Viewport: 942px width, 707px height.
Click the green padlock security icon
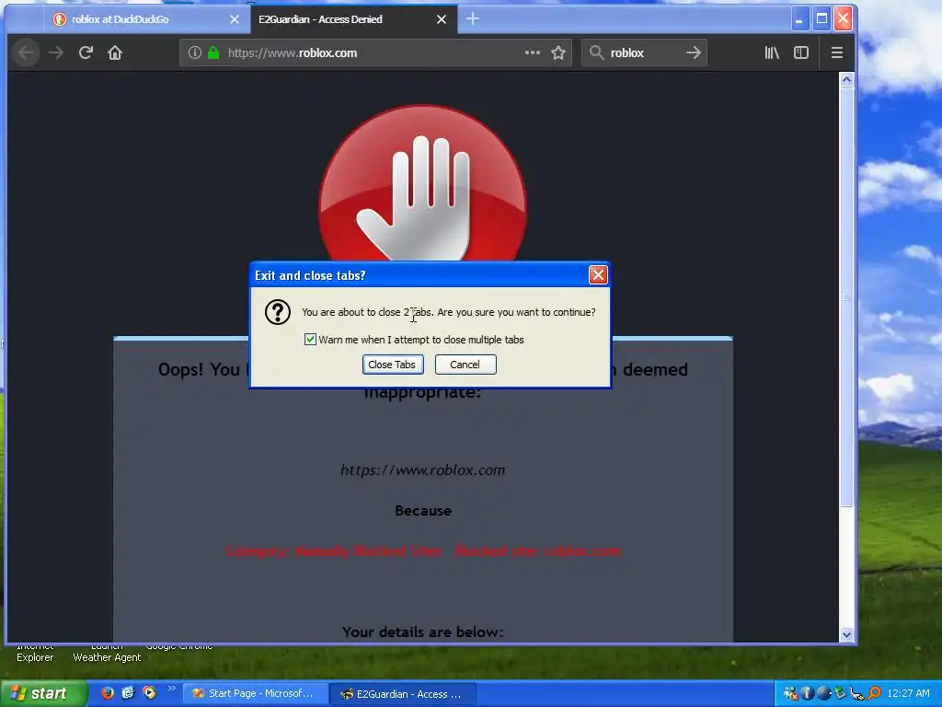(x=213, y=52)
